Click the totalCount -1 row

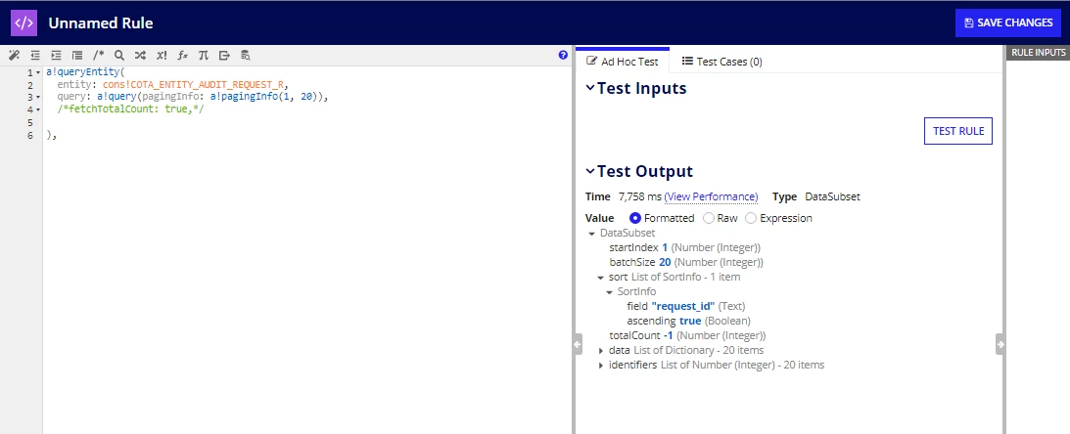point(687,336)
